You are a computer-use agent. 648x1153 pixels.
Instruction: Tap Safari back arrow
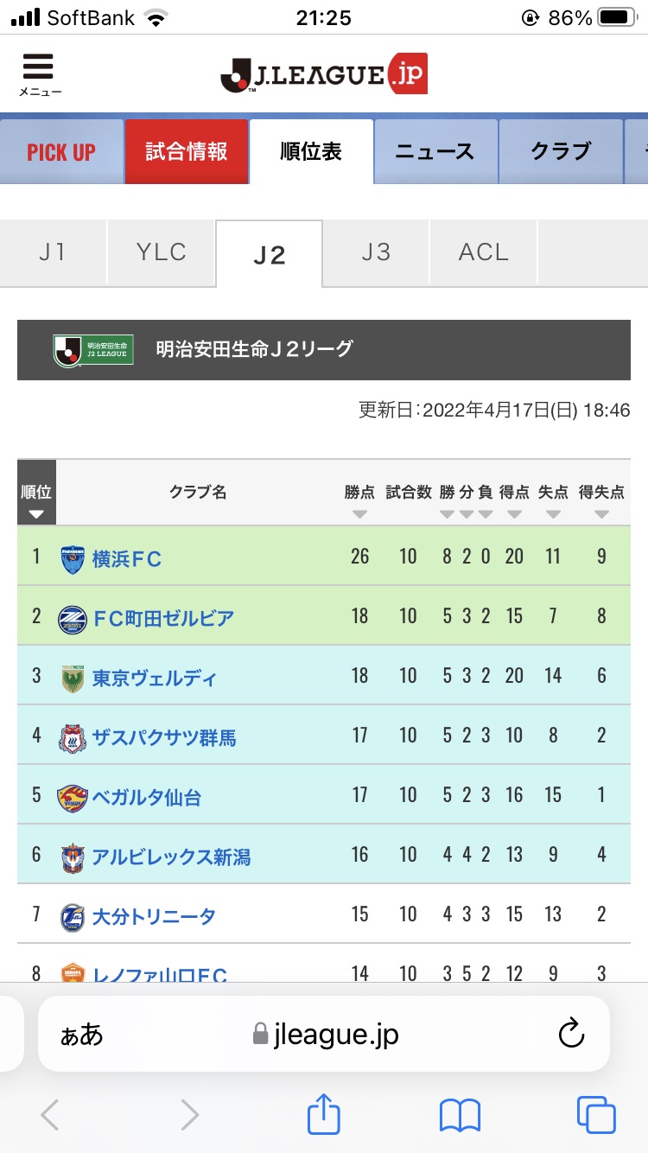(50, 1114)
